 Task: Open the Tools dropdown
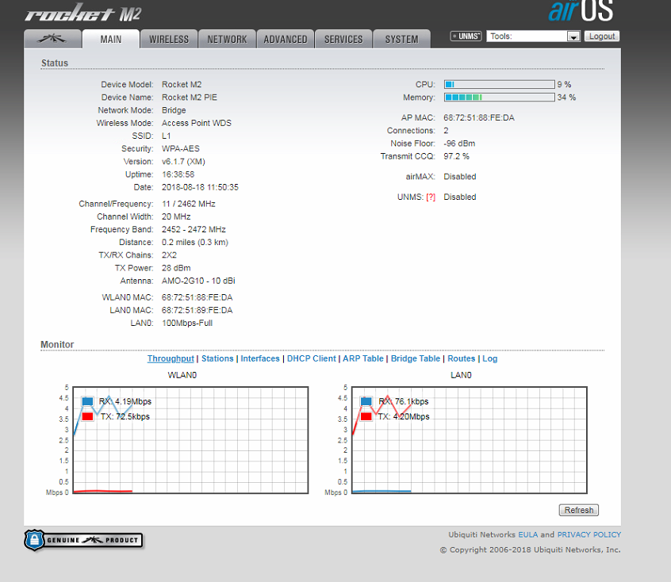click(533, 36)
